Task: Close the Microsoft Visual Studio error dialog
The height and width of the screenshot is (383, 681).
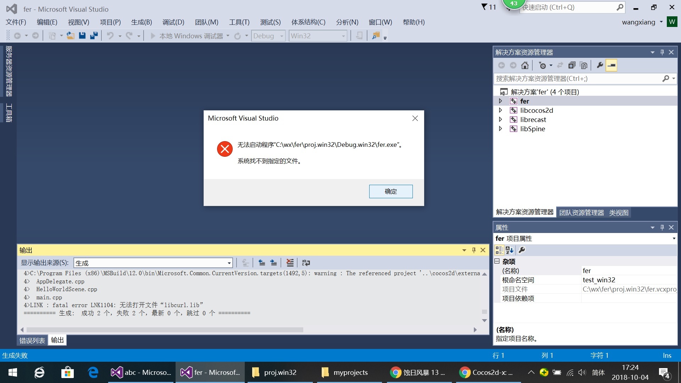Action: 415,118
